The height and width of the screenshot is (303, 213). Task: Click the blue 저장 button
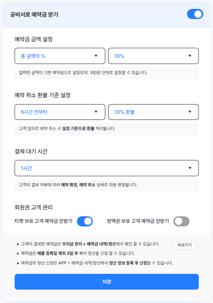(106, 282)
